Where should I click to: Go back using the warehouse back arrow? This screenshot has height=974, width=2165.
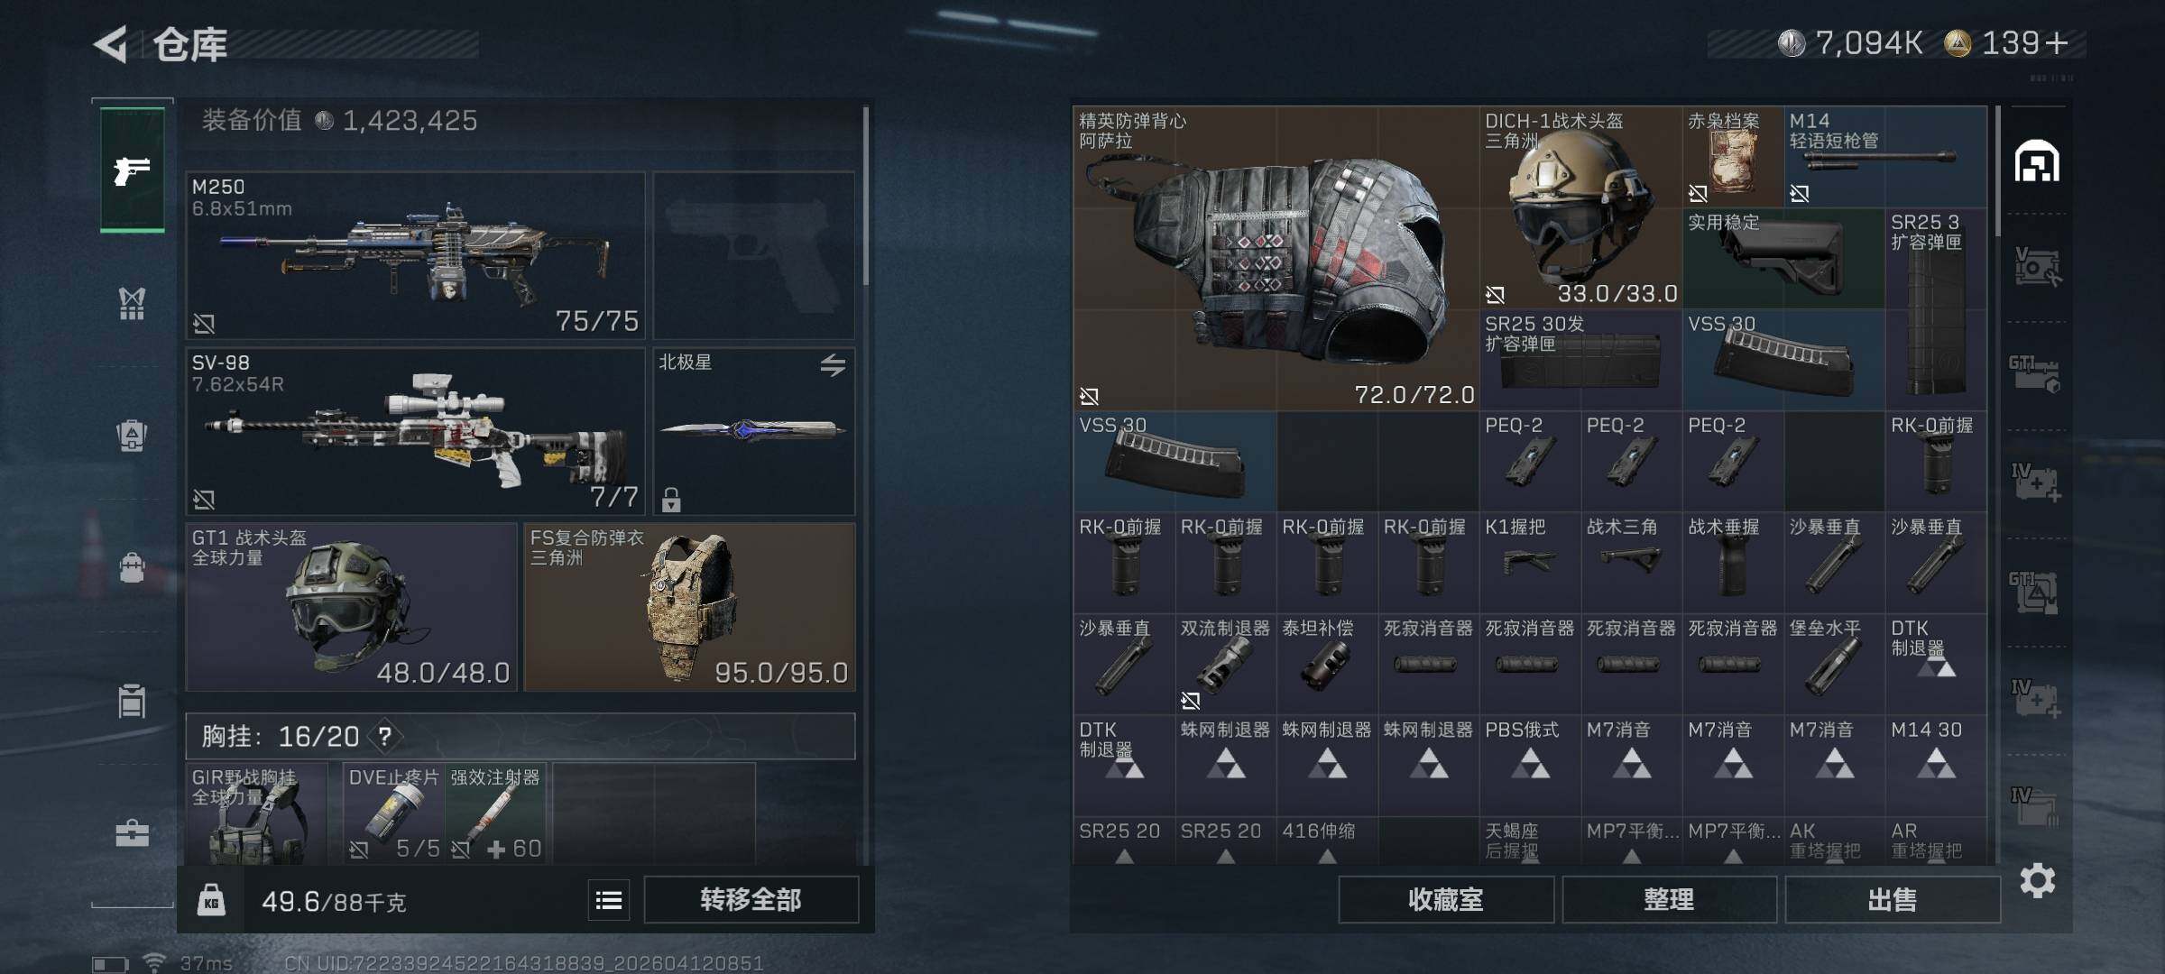point(111,44)
